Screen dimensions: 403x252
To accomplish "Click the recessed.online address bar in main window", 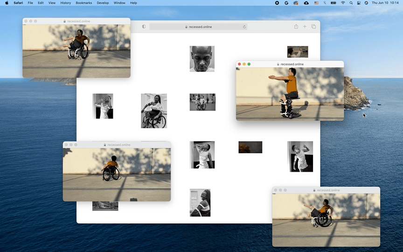I will pyautogui.click(x=198, y=27).
